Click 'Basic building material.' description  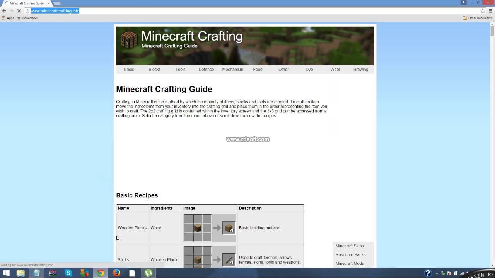coord(260,228)
